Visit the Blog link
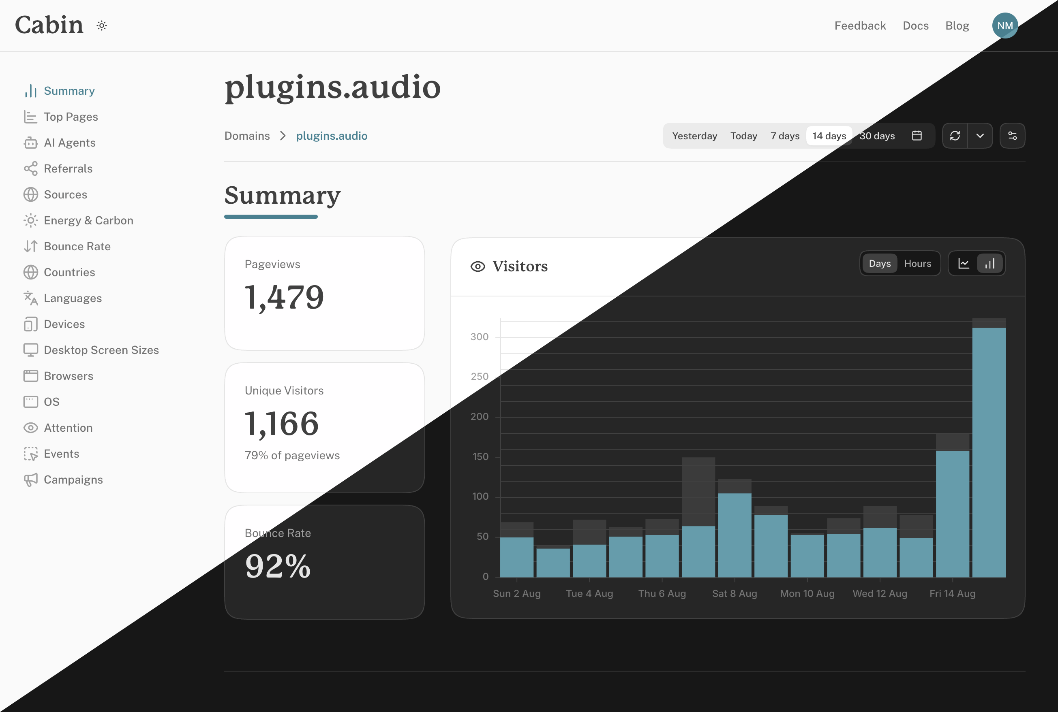The image size is (1058, 712). click(x=957, y=26)
